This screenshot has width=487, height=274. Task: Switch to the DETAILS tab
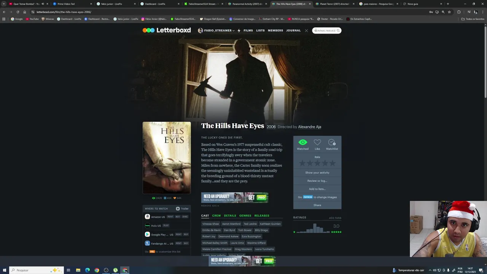pyautogui.click(x=230, y=216)
